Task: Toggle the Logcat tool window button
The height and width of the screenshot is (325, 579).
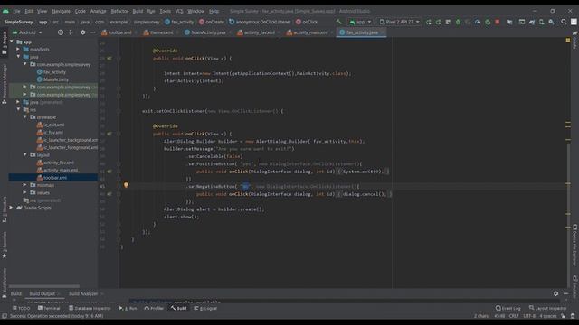Action: (x=205, y=308)
